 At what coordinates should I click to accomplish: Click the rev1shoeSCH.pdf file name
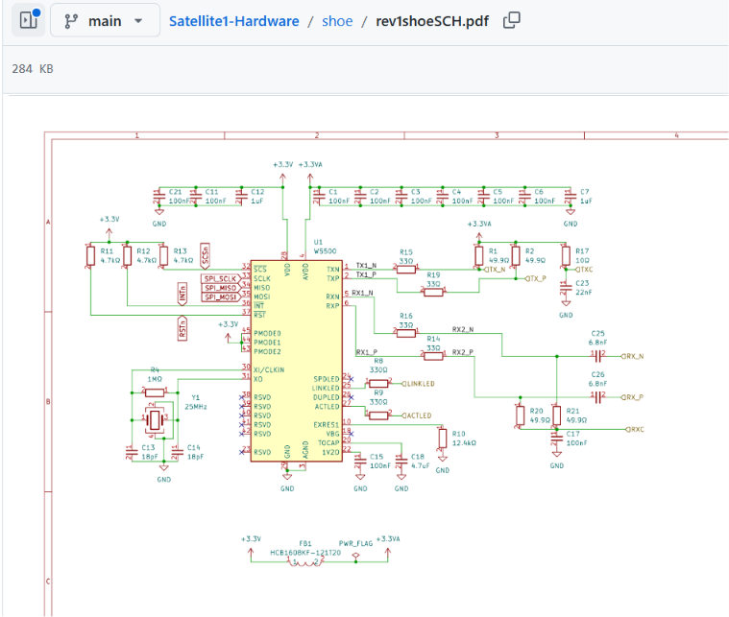point(432,21)
